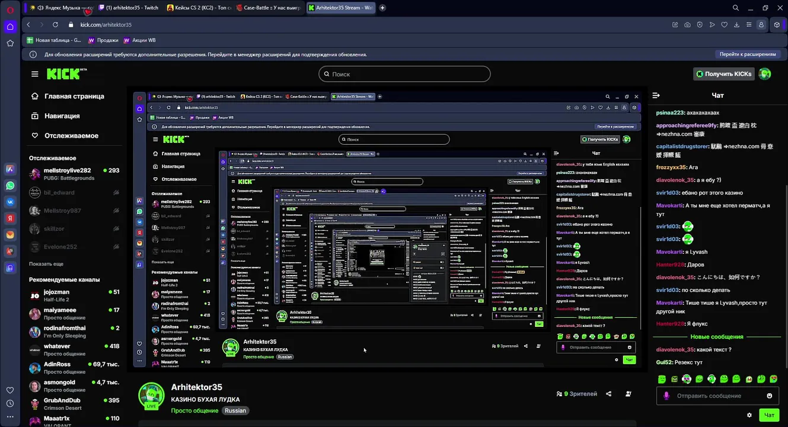Viewport: 788px width, 427px height.
Task: Open GrubAndDub recommended channel
Action: coord(74,404)
